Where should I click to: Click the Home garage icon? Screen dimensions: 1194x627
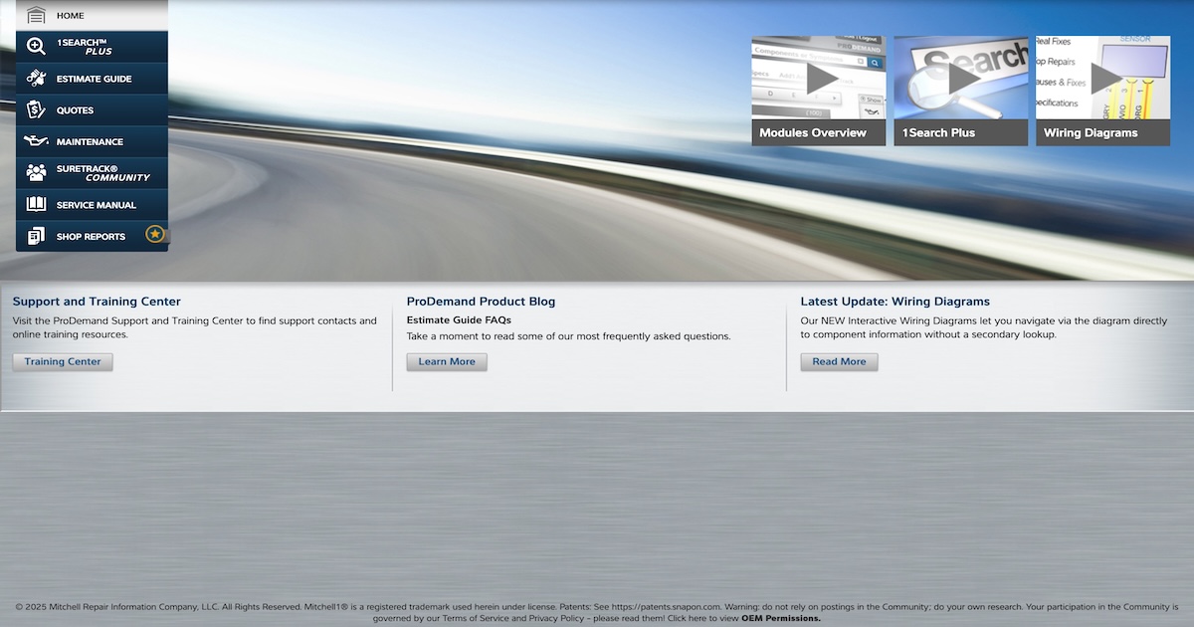point(36,15)
